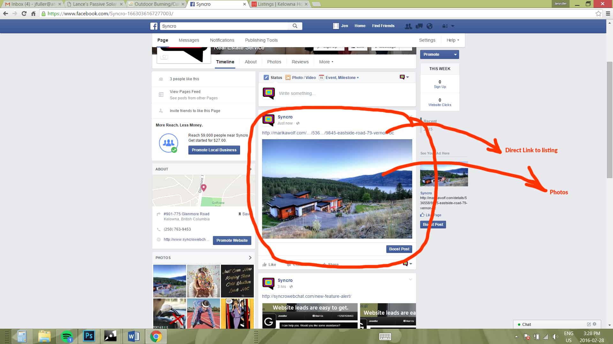
Task: Toggle the Status post checkbox
Action: coord(266,77)
